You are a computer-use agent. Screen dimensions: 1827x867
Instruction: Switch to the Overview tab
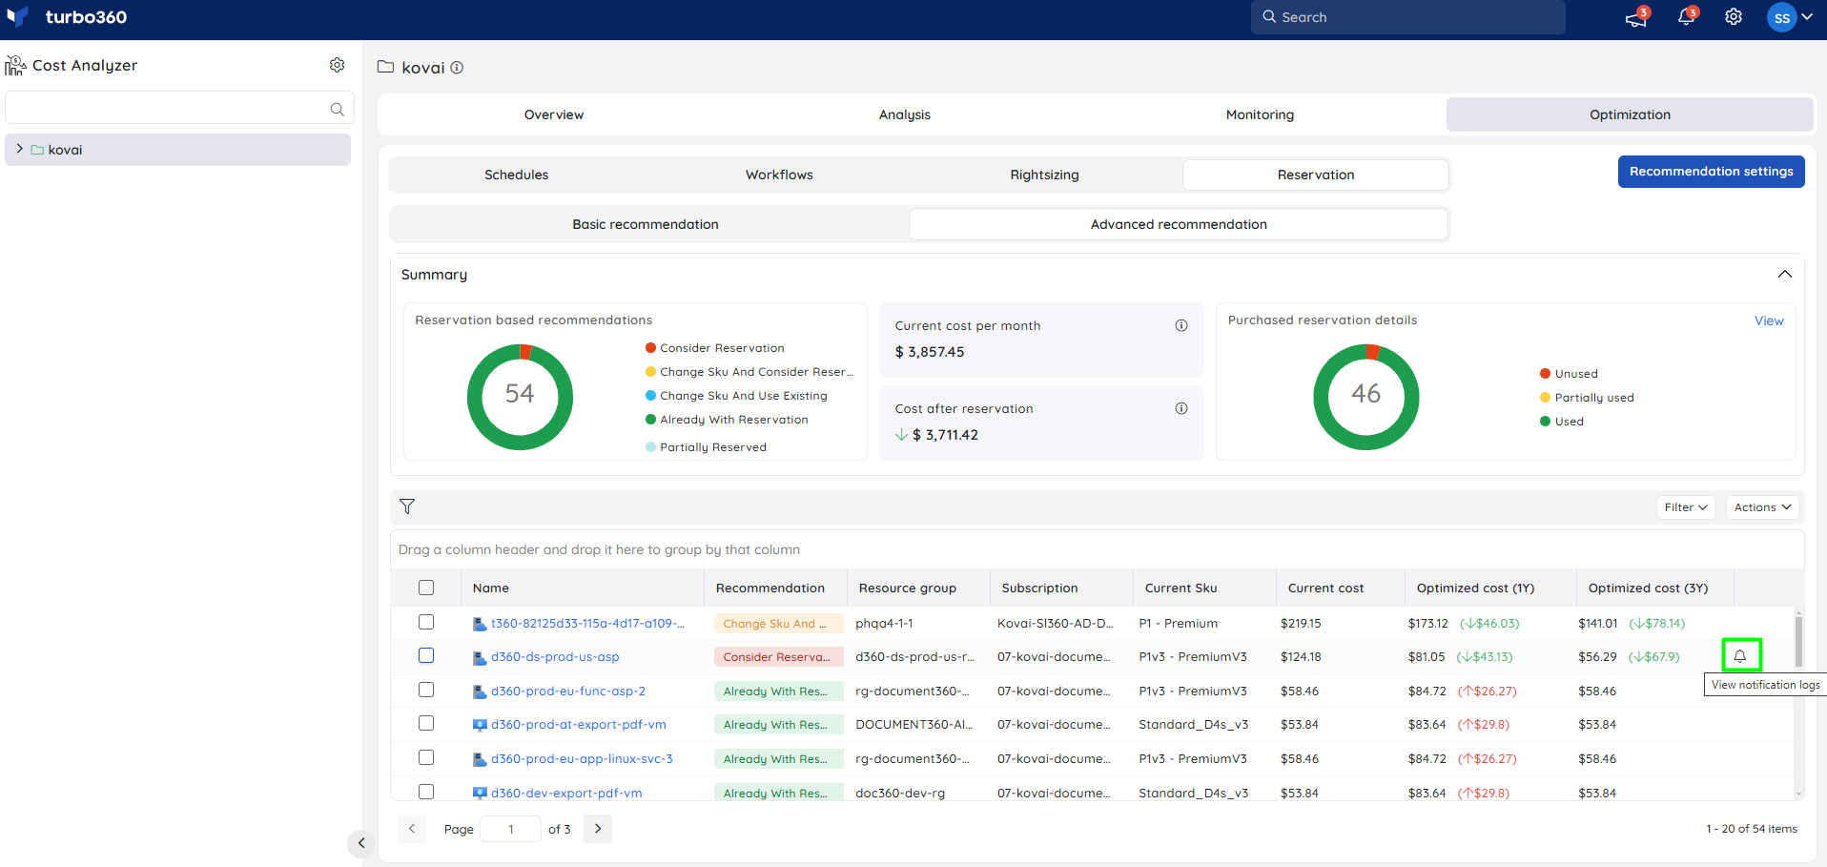tap(554, 114)
